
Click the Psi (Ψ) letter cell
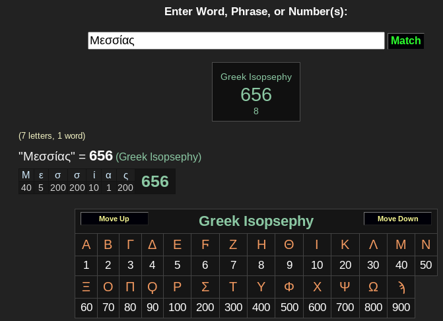[x=345, y=287]
